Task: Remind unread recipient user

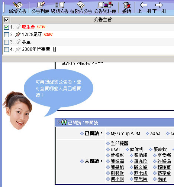Action: click(115, 150)
